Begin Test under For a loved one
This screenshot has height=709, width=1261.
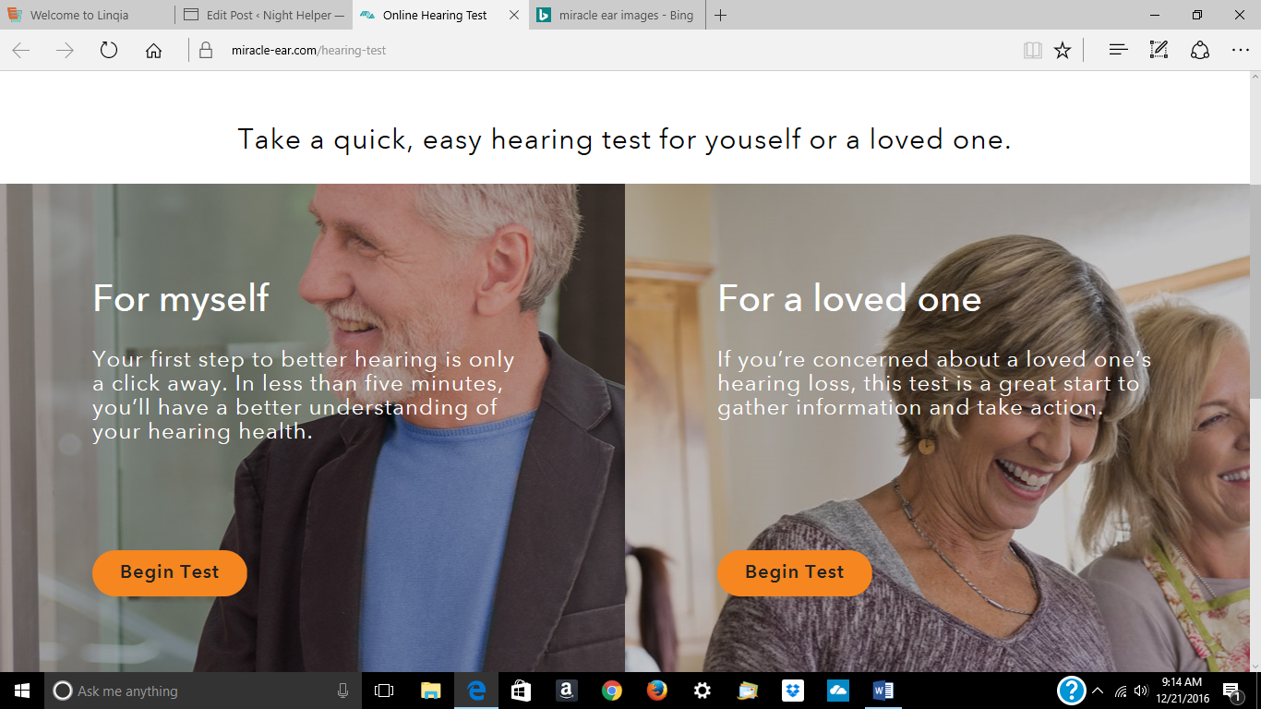[x=795, y=572]
